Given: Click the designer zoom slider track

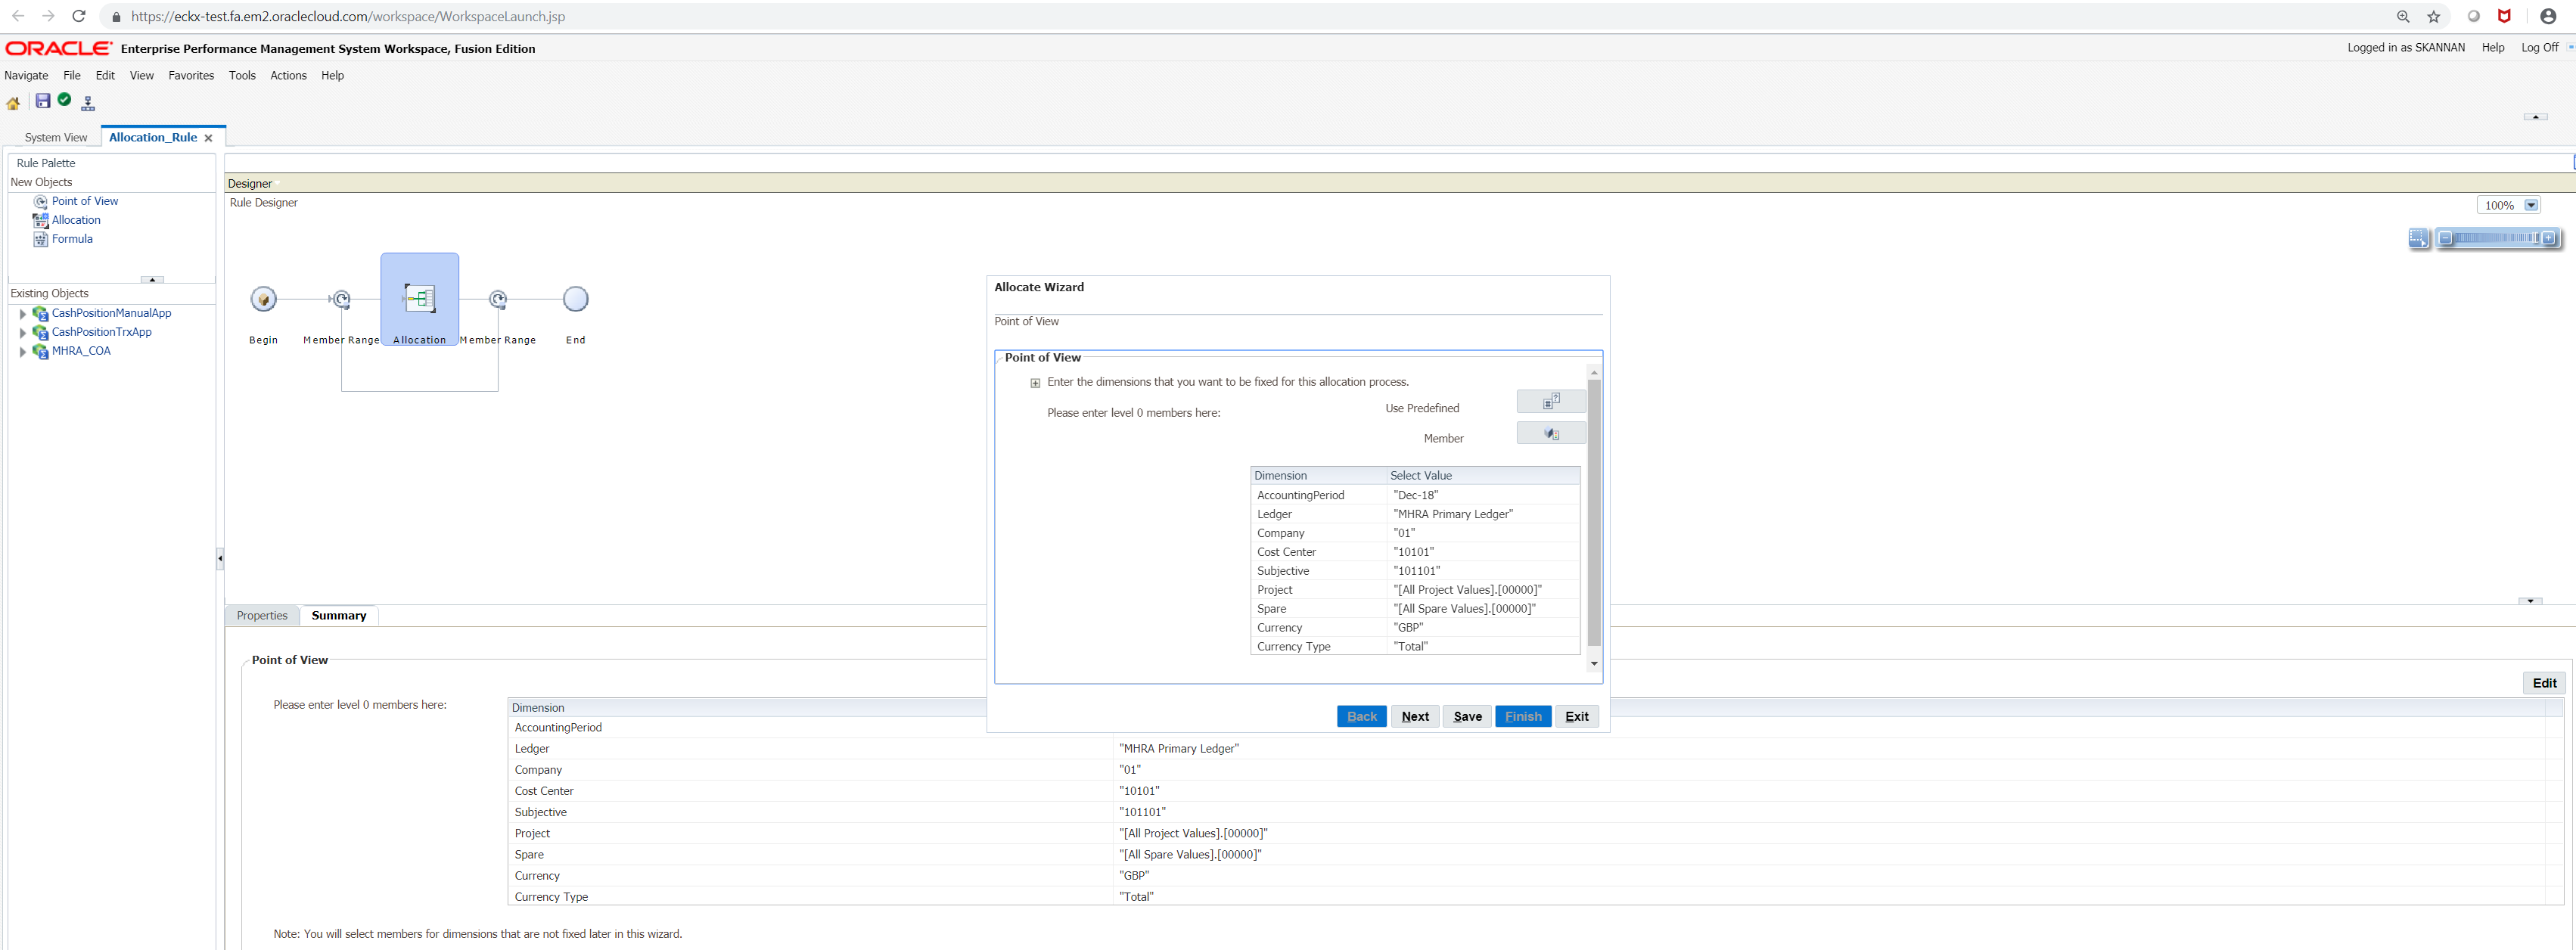Looking at the screenshot, I should (x=2496, y=238).
